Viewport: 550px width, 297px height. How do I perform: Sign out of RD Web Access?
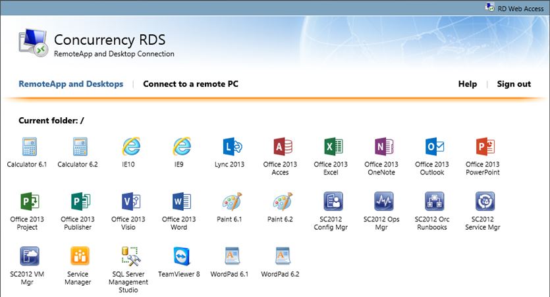(514, 84)
